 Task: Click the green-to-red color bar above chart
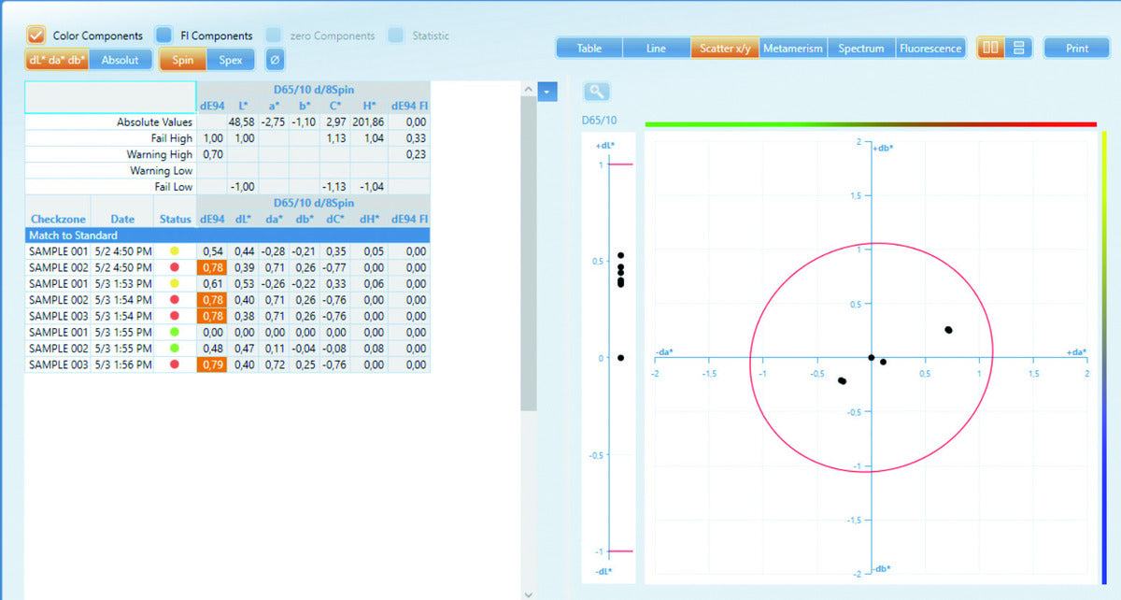(x=869, y=123)
